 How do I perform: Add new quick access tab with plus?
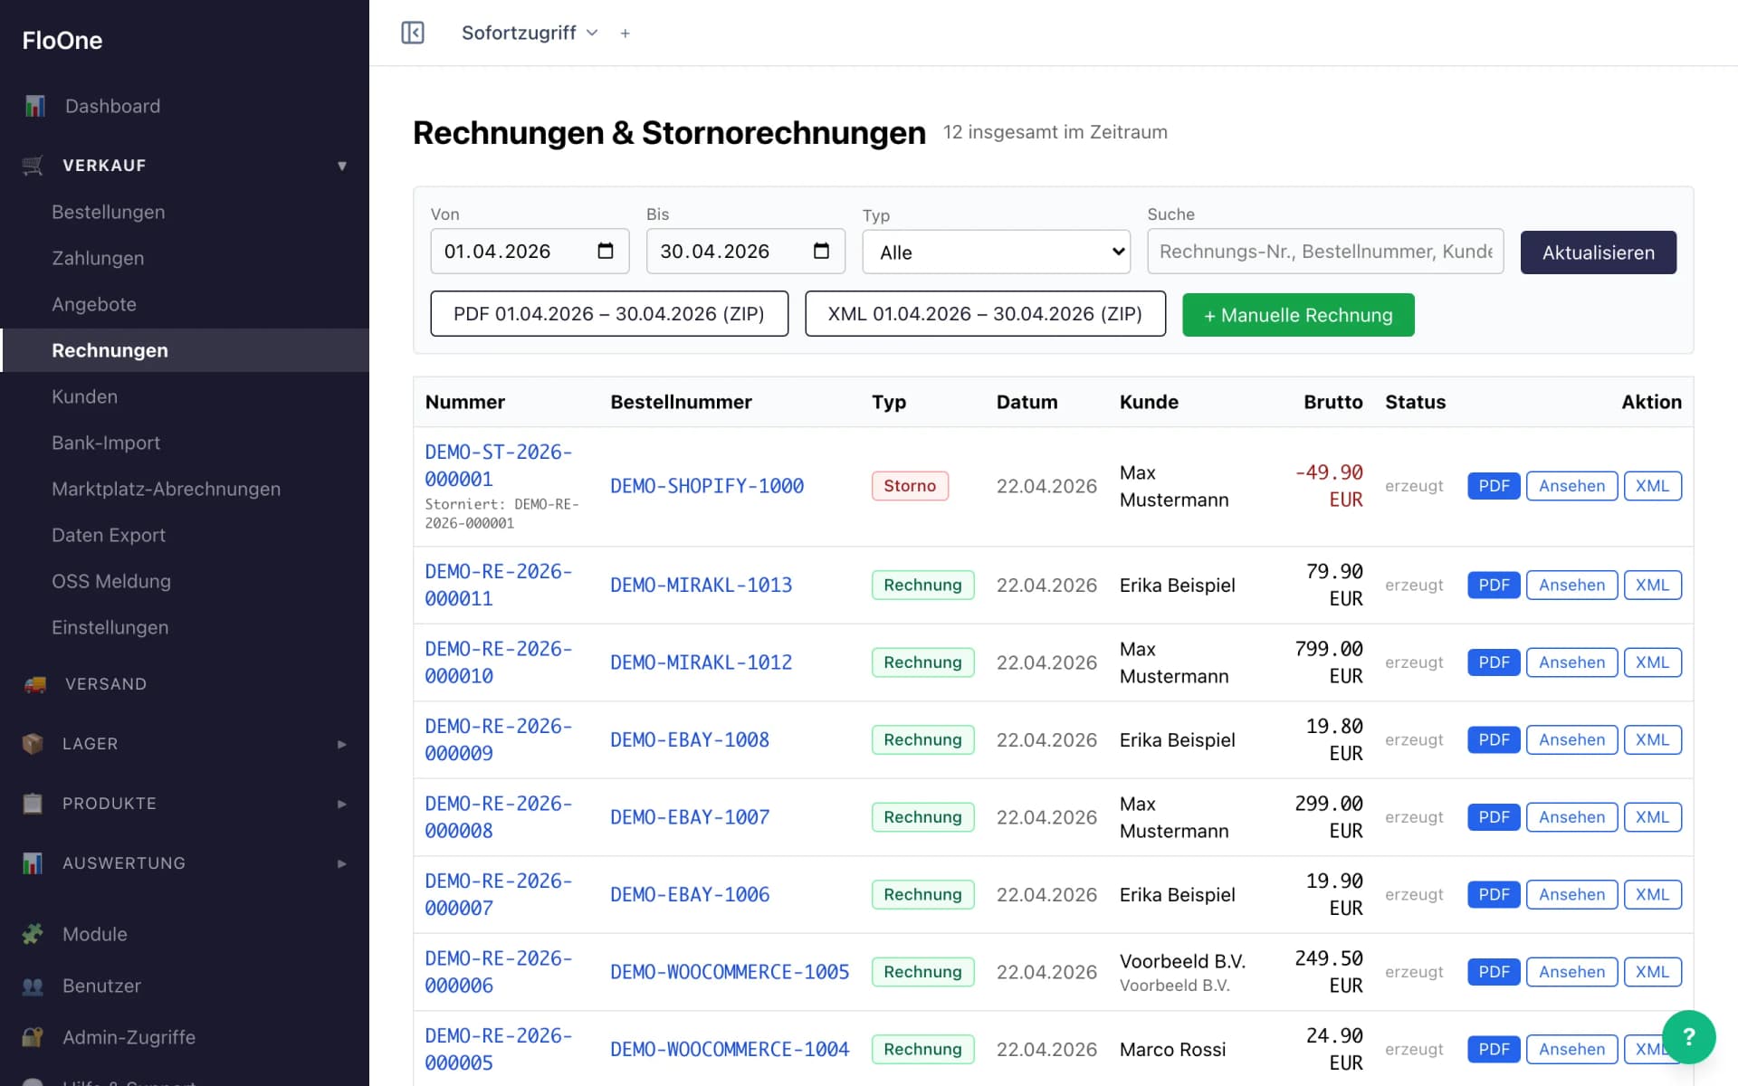625,33
